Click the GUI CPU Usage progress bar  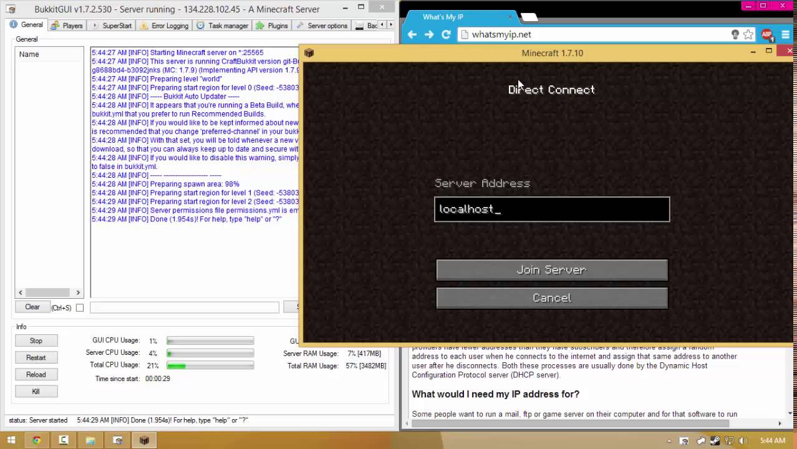click(x=210, y=341)
